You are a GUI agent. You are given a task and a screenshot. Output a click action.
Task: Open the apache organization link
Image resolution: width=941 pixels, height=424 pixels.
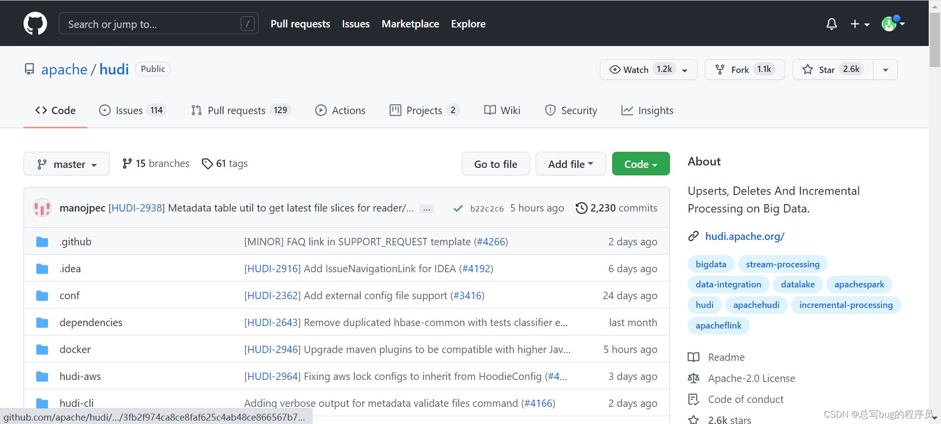point(64,70)
